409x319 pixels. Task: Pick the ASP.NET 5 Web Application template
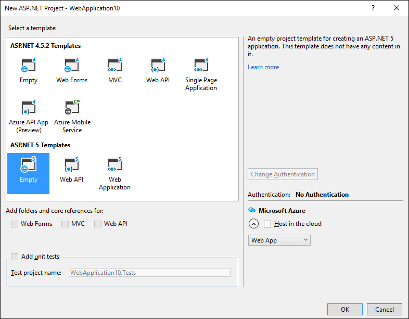tap(114, 165)
